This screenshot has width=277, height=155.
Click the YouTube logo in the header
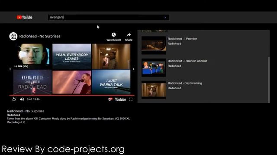pyautogui.click(x=24, y=17)
